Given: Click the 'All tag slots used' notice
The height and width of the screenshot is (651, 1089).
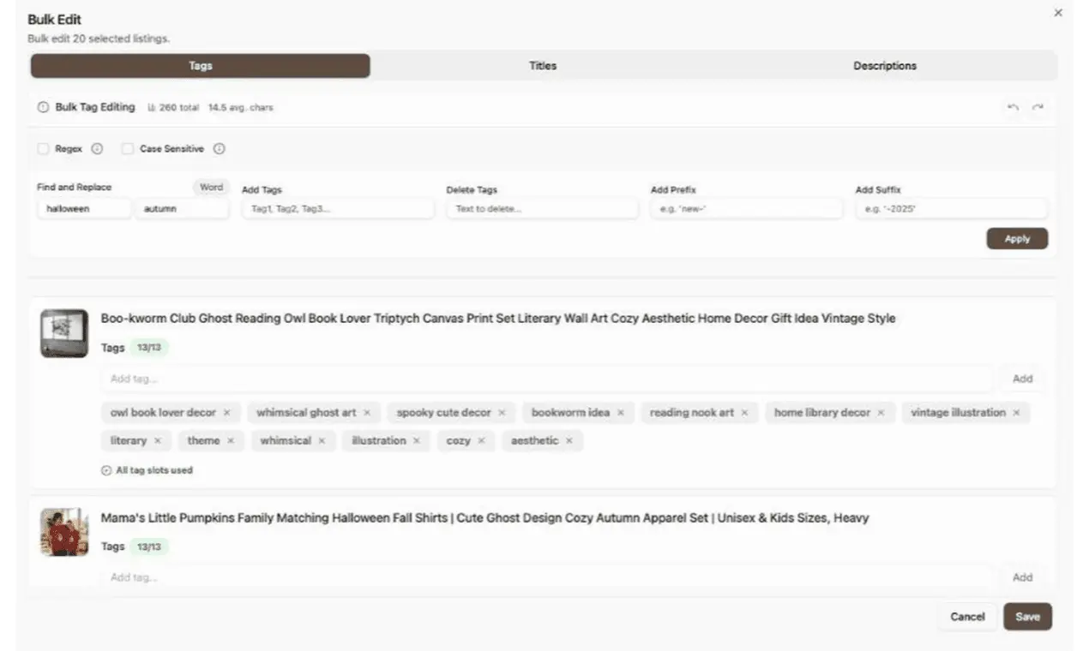Looking at the screenshot, I should (x=147, y=470).
